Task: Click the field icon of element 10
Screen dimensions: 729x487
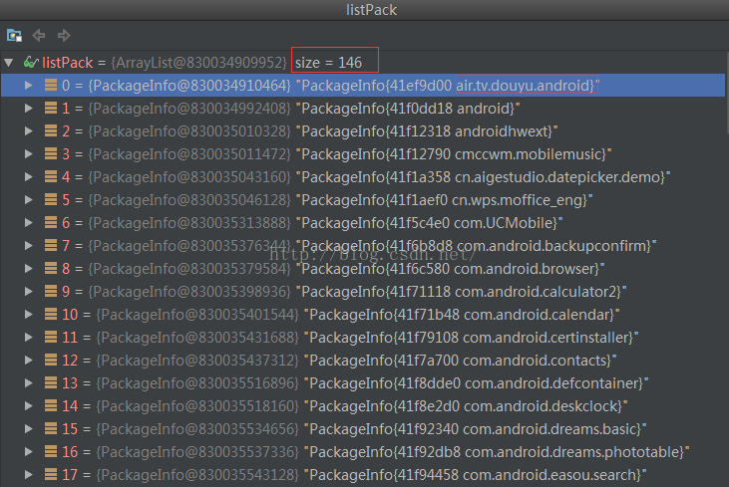Action: point(51,314)
